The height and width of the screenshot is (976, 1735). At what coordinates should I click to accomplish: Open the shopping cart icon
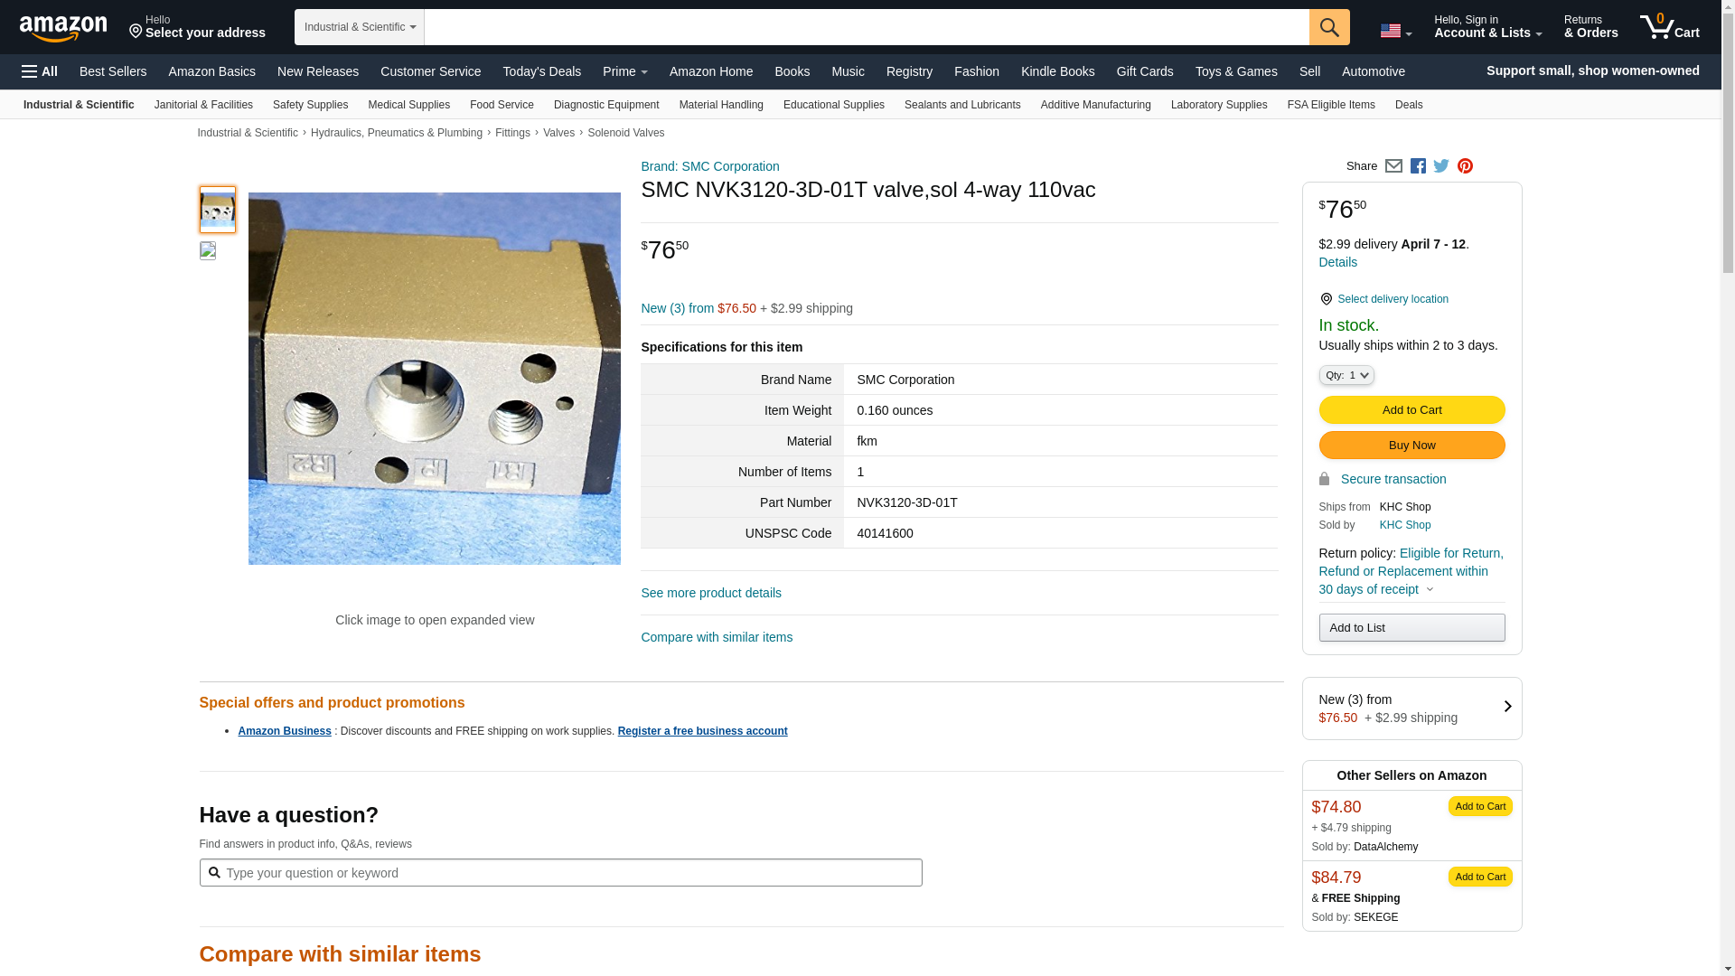click(x=1670, y=27)
